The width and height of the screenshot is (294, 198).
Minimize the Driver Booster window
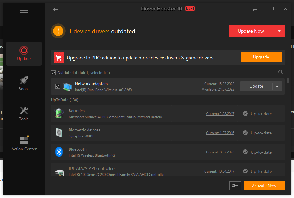[x=265, y=8]
